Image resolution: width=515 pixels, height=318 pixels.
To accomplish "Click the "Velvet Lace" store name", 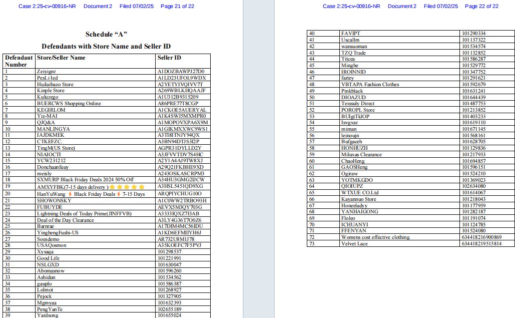I will [354, 243].
